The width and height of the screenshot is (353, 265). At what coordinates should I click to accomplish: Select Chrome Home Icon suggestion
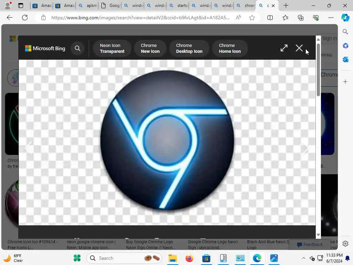230,48
